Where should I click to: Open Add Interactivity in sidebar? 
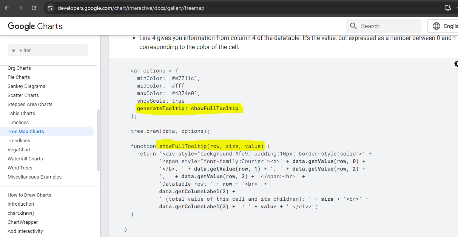coord(25,231)
